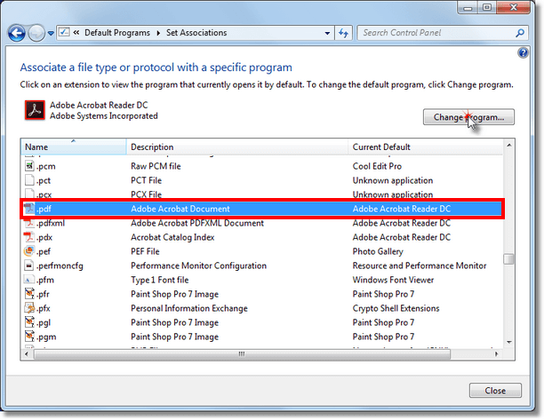Select the .perfmoncfg file icon

click(x=29, y=265)
